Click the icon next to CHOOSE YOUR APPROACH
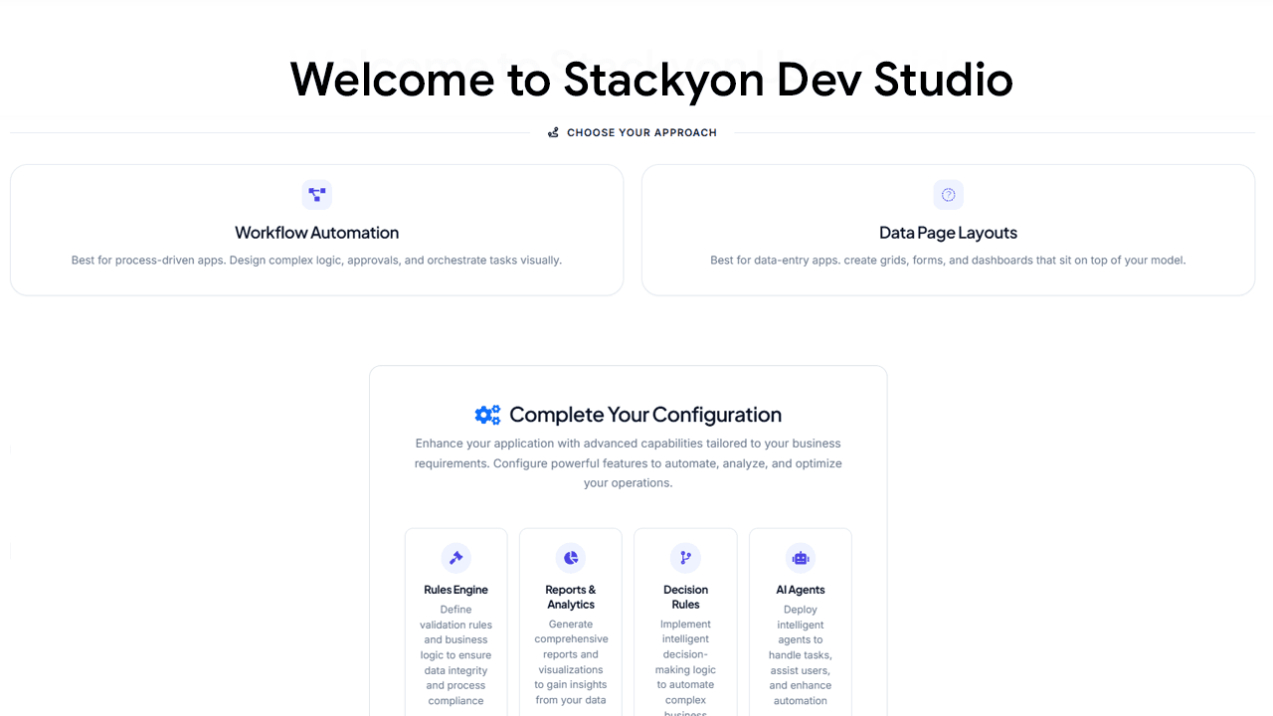This screenshot has height=716, width=1273. point(554,131)
